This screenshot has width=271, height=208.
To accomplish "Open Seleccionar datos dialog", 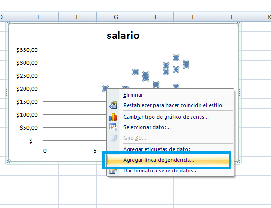I will (147, 127).
